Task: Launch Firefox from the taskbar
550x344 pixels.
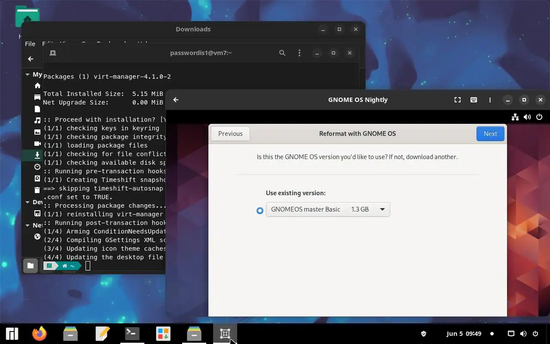Action: (x=40, y=334)
